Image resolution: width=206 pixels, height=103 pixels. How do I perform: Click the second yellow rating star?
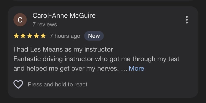point(23,36)
